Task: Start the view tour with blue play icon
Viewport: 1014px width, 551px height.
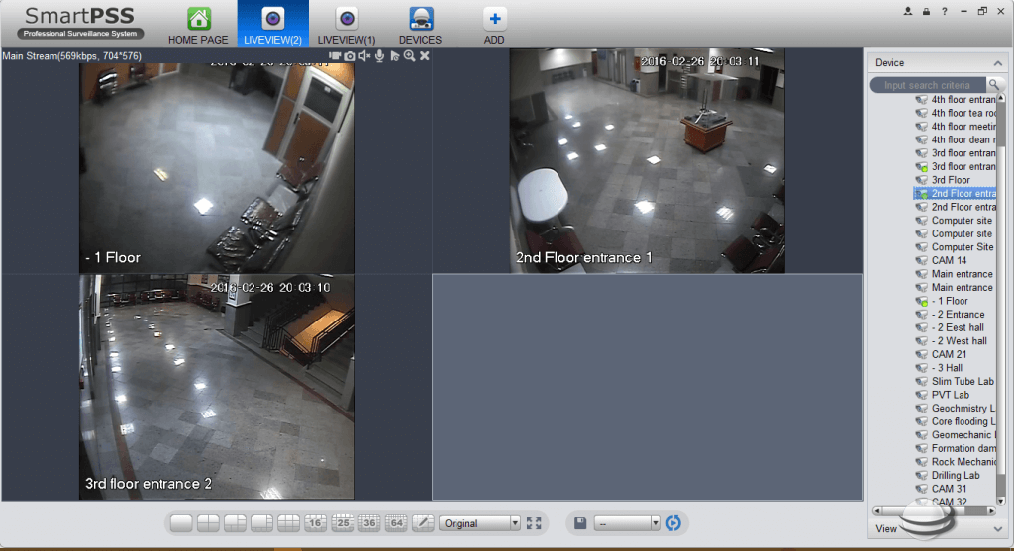Action: pyautogui.click(x=673, y=523)
